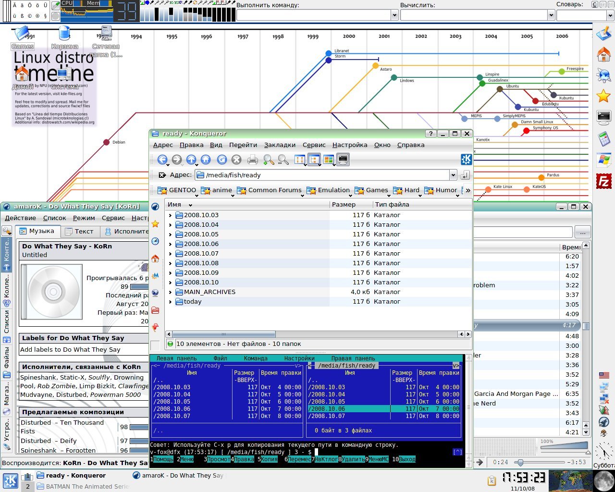Click the Go button beside address bar
The image size is (615, 492).
click(465, 175)
